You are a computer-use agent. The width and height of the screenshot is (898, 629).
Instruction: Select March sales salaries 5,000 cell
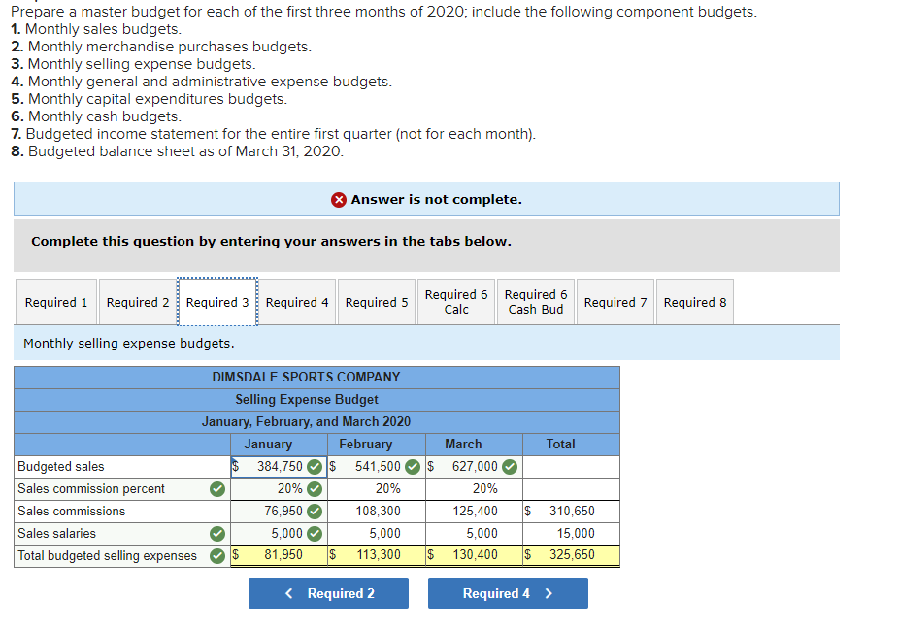(x=474, y=533)
